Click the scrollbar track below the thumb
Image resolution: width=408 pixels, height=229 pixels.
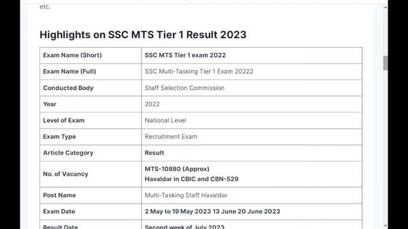point(385,146)
